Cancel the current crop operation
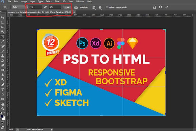Viewport: 196px width, 131px height. click(161, 7)
